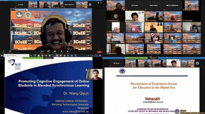Open the Chat icon in Zoom toolbar
This screenshot has height=114, width=205.
pyautogui.click(x=48, y=52)
